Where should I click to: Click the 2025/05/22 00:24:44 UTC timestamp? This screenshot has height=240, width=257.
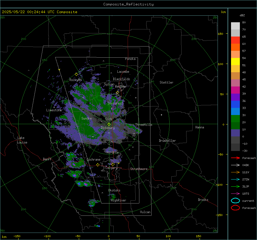pyautogui.click(x=28, y=12)
